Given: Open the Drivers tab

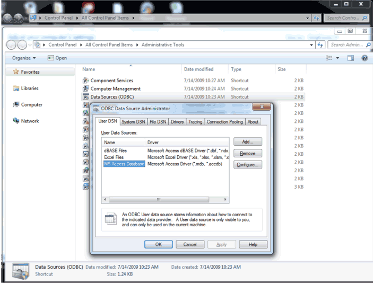Looking at the screenshot, I should [177, 121].
